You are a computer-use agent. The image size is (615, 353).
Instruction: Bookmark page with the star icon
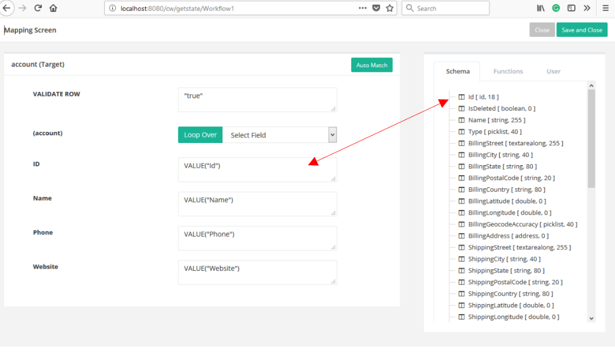[390, 8]
